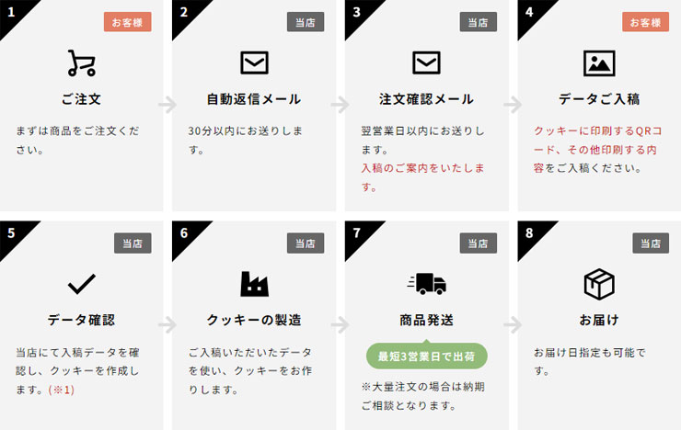This screenshot has width=681, height=430.
Task: Click the 当店 badge in step 2
Action: pos(306,22)
